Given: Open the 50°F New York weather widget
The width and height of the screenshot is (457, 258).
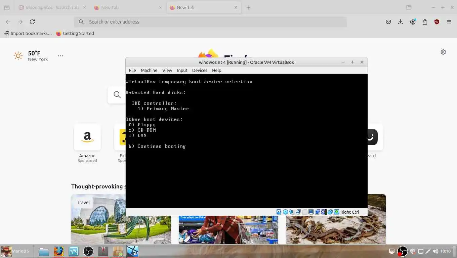Looking at the screenshot, I should (31, 56).
